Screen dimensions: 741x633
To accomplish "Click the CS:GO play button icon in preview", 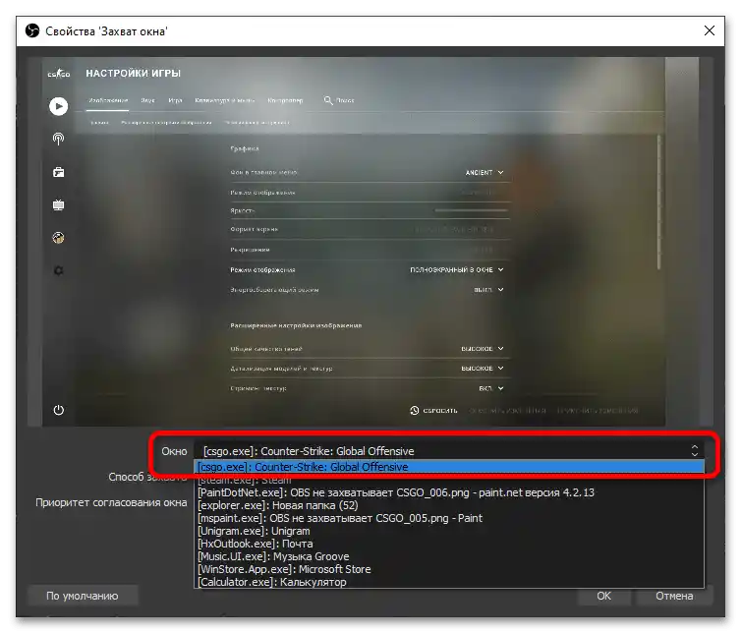I will tap(59, 106).
